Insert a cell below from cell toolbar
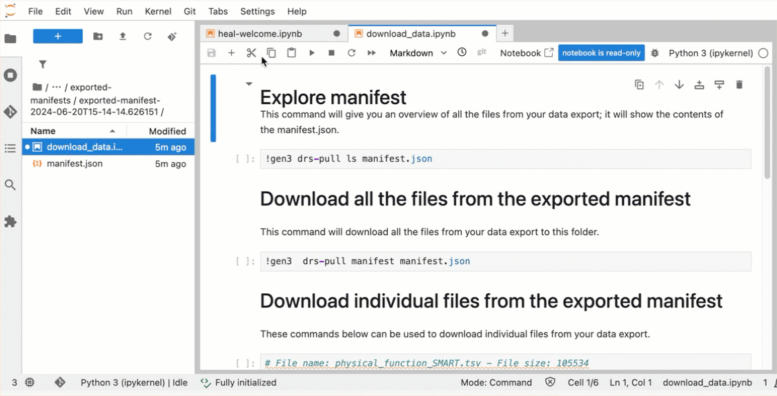This screenshot has width=777, height=396. pyautogui.click(x=719, y=85)
